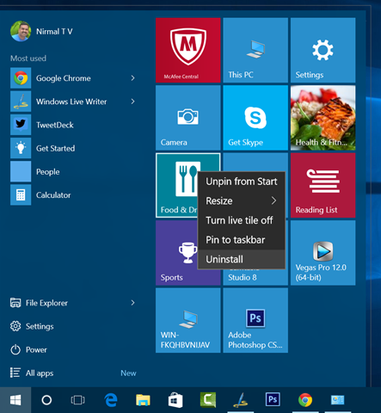Choose Turn live tile off
381x413 pixels.
point(242,220)
